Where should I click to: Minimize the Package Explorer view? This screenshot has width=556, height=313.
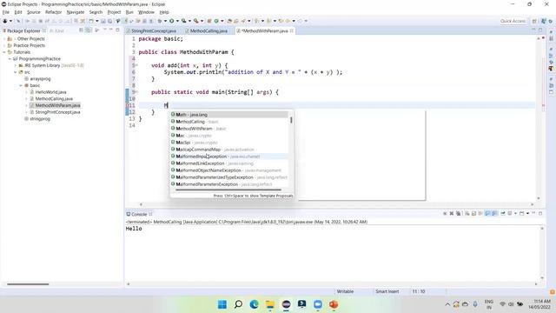[111, 30]
